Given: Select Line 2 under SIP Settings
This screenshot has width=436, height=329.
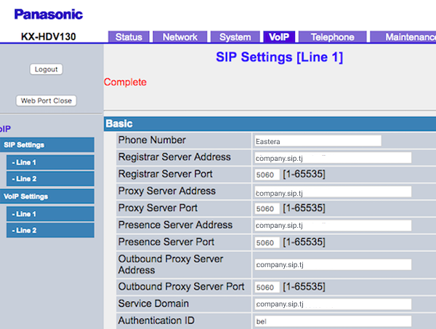Looking at the screenshot, I should [x=50, y=178].
